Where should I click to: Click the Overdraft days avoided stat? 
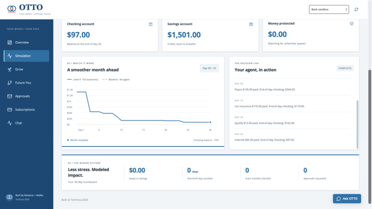click(x=200, y=173)
